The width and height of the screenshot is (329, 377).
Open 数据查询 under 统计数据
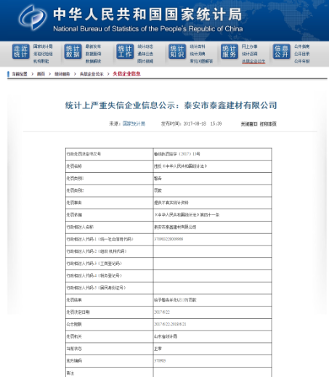coord(93,54)
